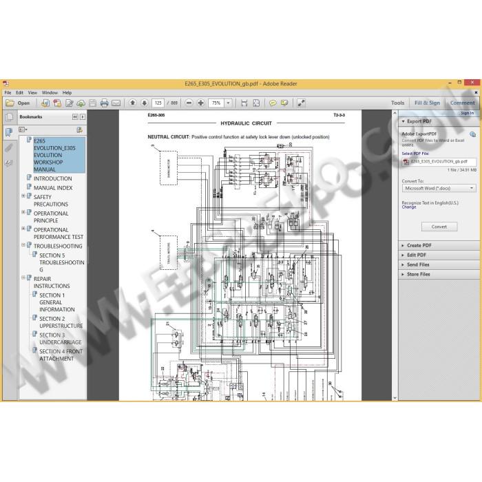
Task: Select the Highlight text tool
Action: [284, 103]
